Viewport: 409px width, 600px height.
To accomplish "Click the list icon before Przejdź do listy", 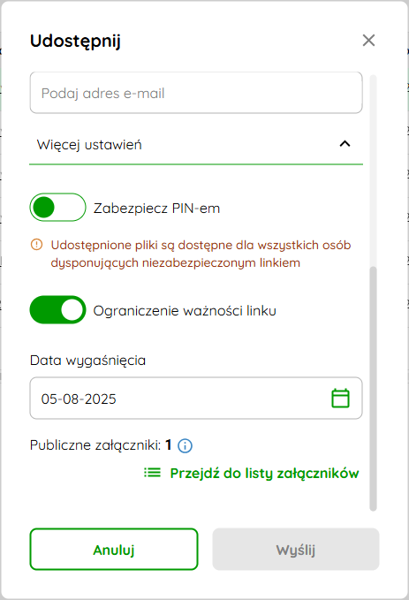I will point(152,473).
